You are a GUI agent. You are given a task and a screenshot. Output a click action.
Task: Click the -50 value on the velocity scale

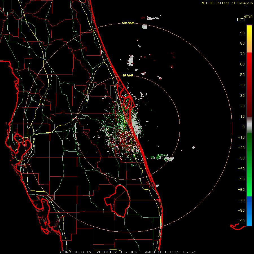241,179
